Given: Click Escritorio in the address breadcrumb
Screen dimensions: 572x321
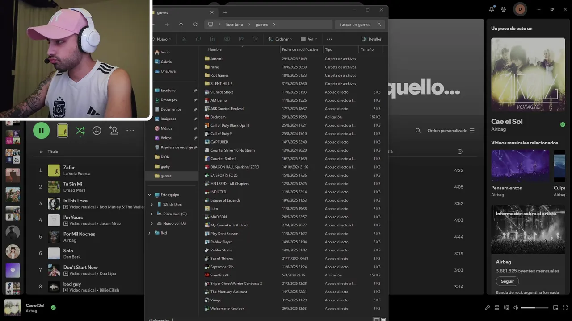Looking at the screenshot, I should pyautogui.click(x=235, y=25).
